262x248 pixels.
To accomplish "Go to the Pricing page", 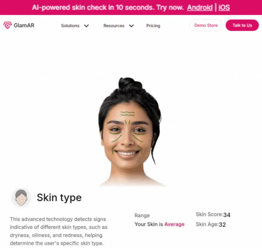I will [153, 26].
